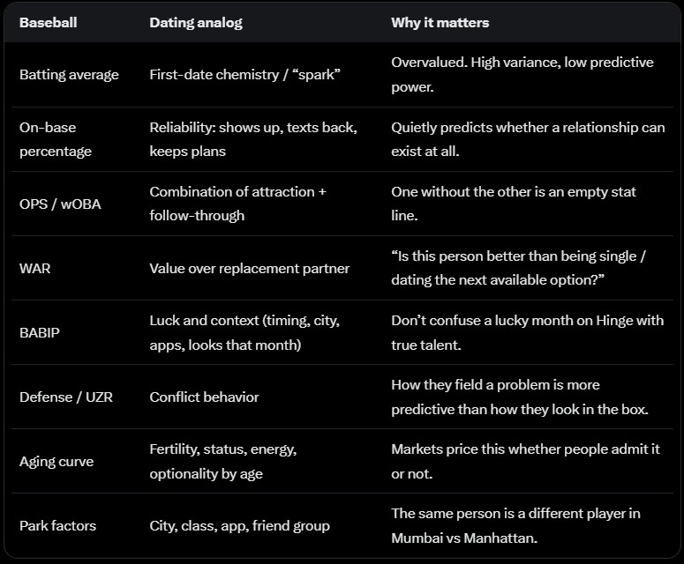The image size is (684, 564).
Task: Select the Conflict behavior cell
Action: pyautogui.click(x=204, y=397)
